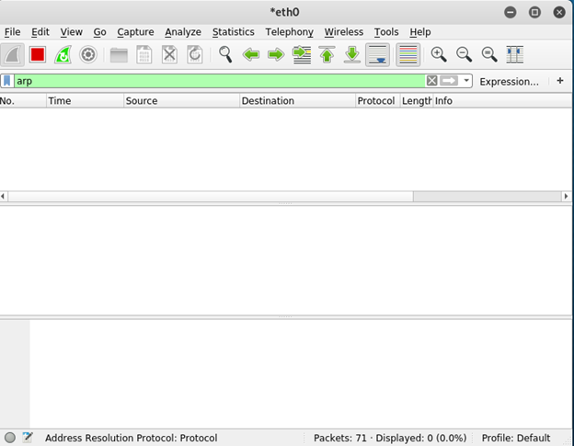Viewport: 574px width, 446px height.
Task: Open the Help menu
Action: (x=420, y=32)
